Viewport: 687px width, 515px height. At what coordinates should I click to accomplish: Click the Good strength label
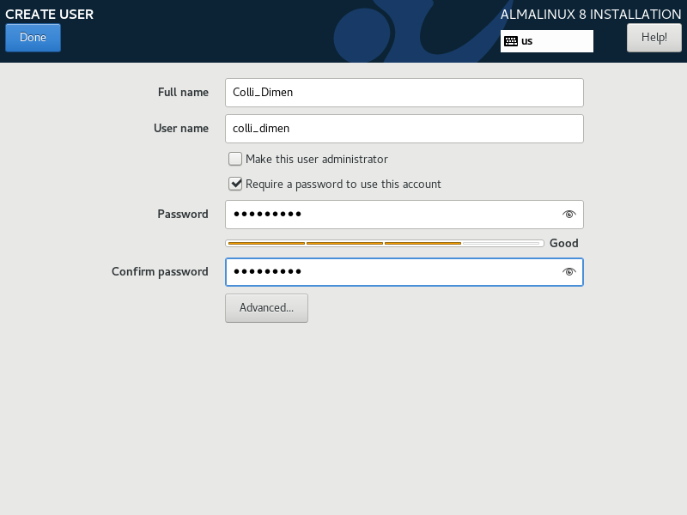[x=564, y=243]
